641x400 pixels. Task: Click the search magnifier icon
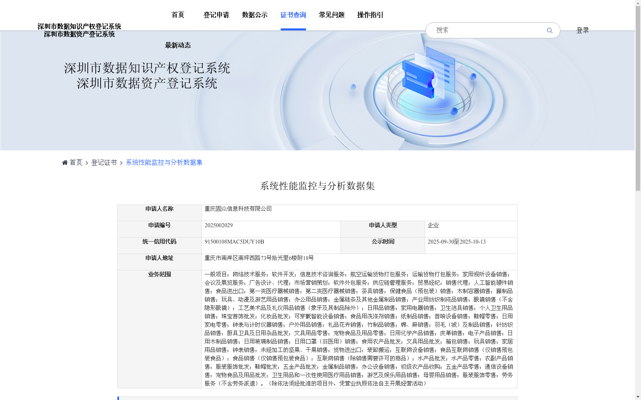tap(550, 30)
